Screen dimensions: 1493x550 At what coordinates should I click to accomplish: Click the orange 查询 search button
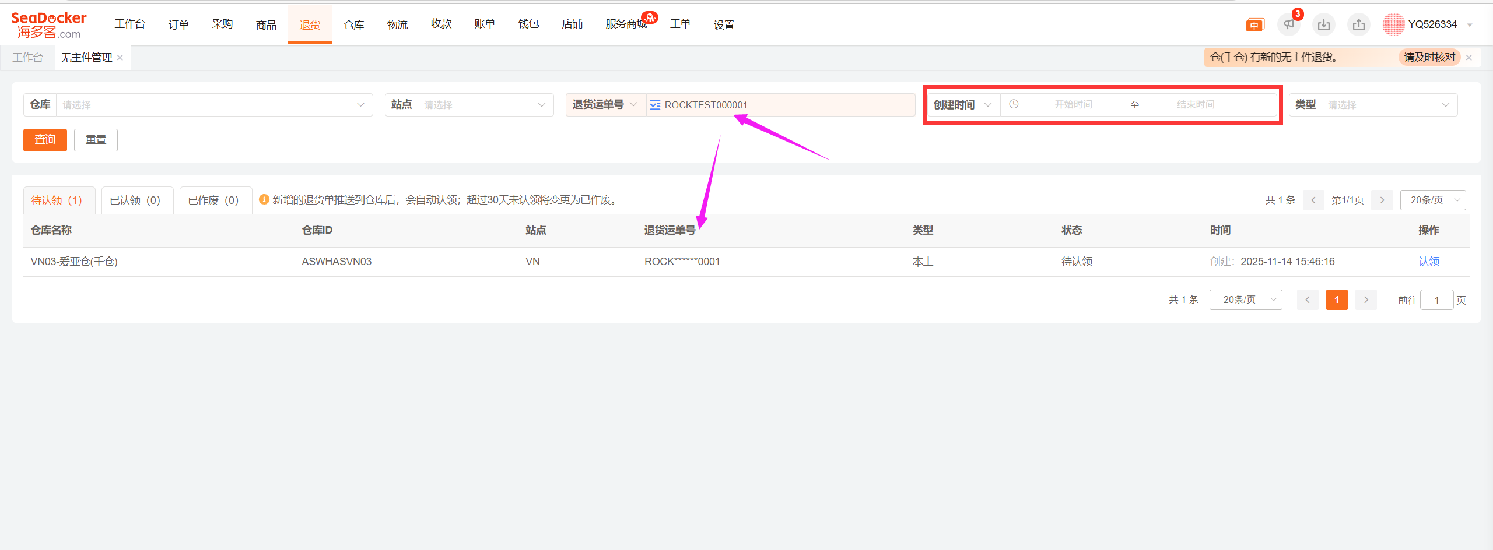[x=45, y=140]
